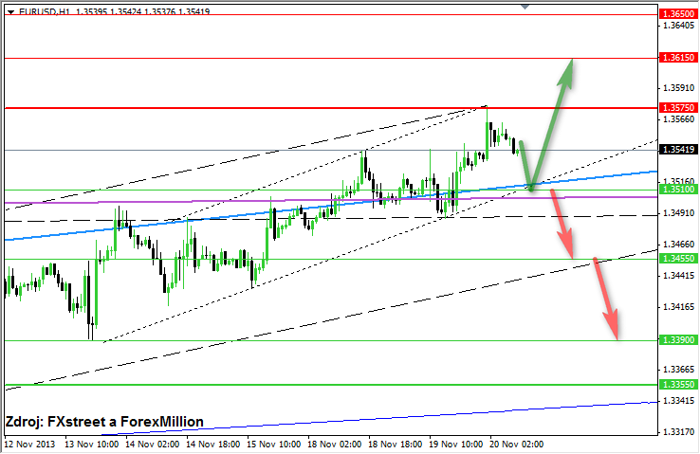Click the 20 Nov 02:00 time label
Screen dimensions: 700x454
pos(517,445)
